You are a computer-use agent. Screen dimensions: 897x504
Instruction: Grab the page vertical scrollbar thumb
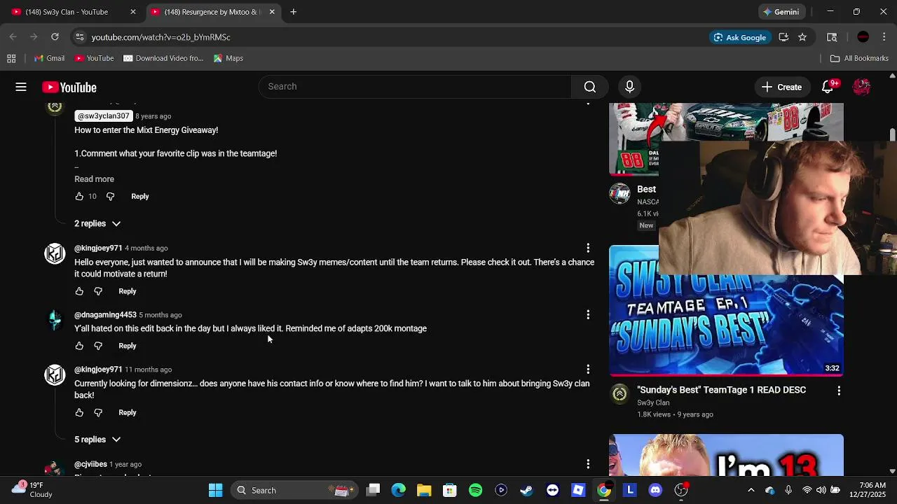coord(892,134)
